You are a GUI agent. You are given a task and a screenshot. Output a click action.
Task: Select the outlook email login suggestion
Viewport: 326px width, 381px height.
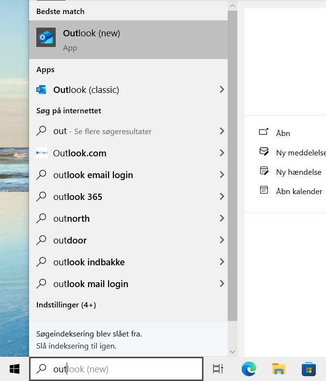click(128, 175)
